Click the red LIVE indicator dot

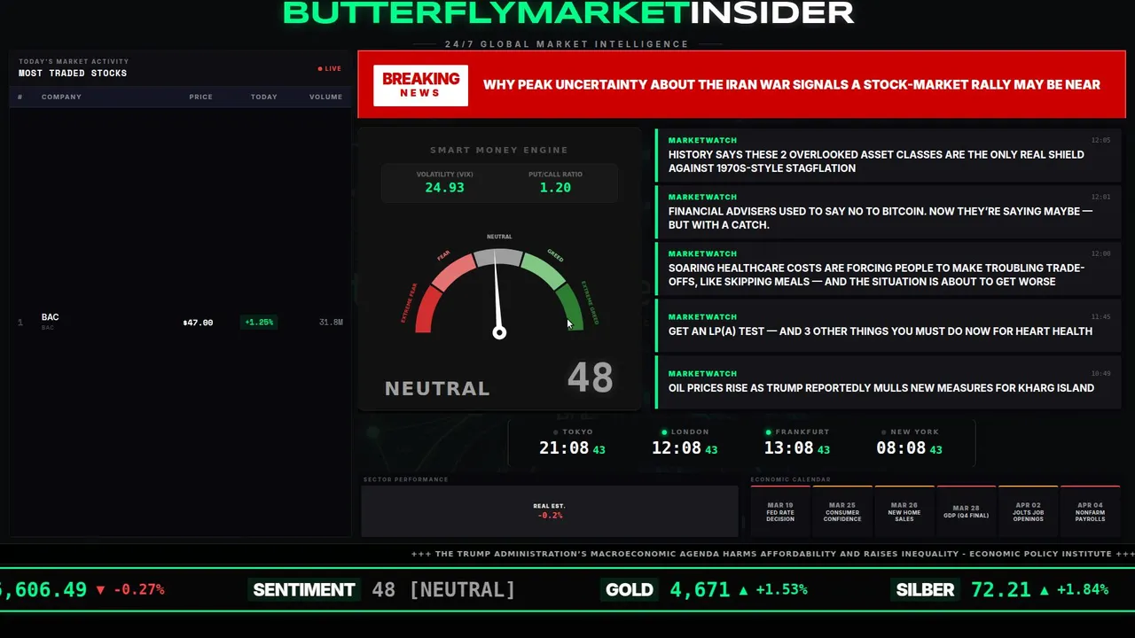coord(320,68)
